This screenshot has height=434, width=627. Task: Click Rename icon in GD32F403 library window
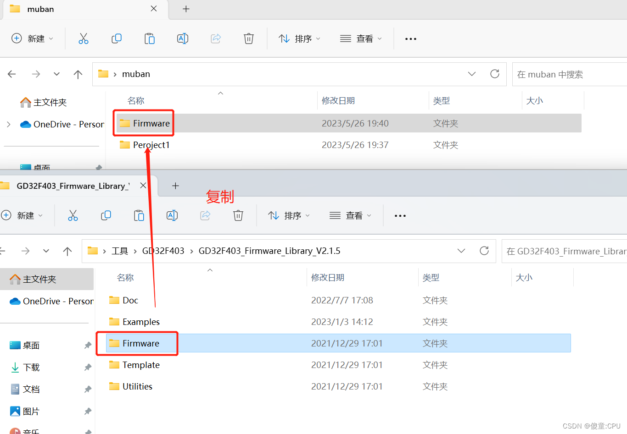coord(172,215)
